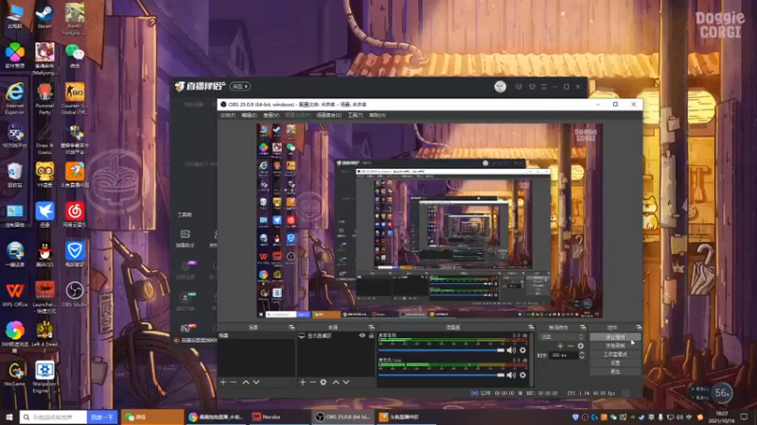Image resolution: width=757 pixels, height=425 pixels.
Task: Pop out the audio mixer dock panel
Action: point(531,327)
